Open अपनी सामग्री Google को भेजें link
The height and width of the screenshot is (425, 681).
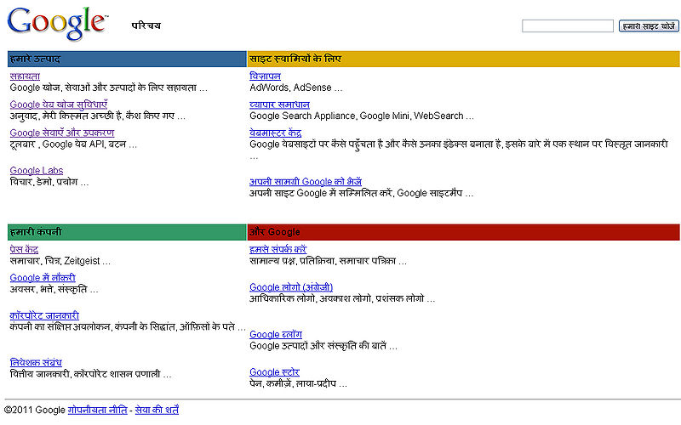coord(306,182)
